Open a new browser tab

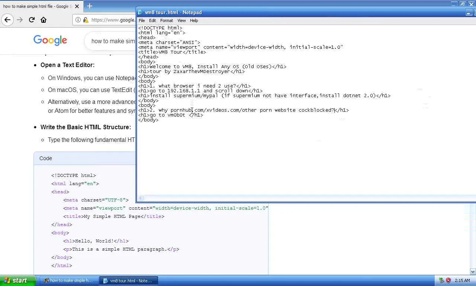pyautogui.click(x=90, y=6)
